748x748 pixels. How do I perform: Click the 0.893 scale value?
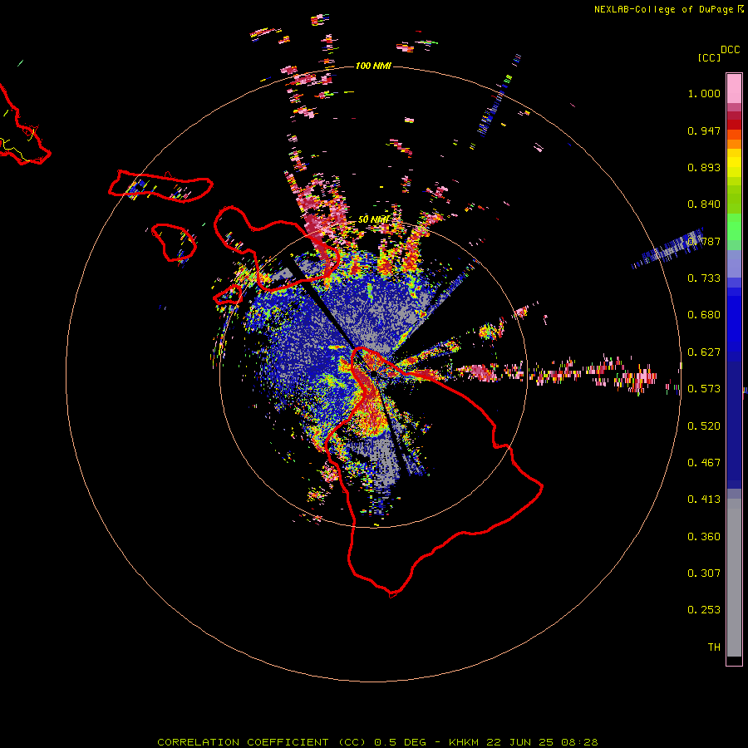(x=704, y=167)
